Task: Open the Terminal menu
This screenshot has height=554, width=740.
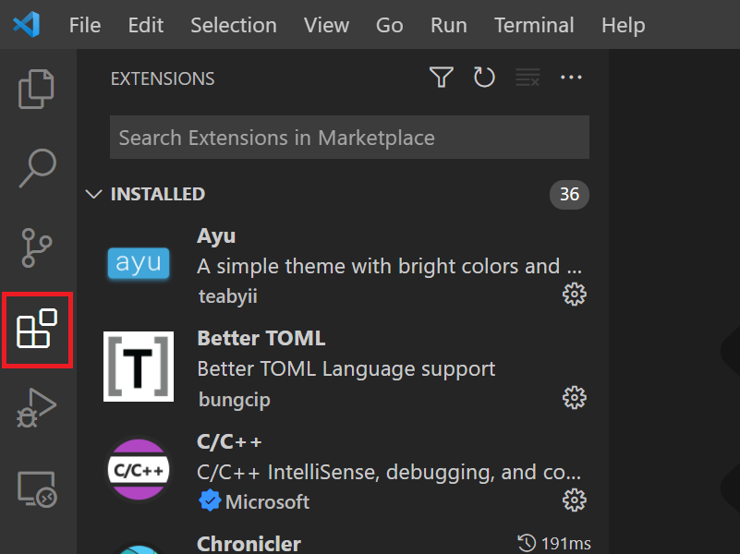Action: coord(534,25)
